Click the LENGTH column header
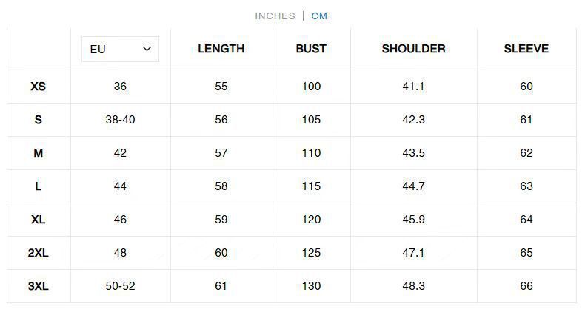 tap(221, 49)
